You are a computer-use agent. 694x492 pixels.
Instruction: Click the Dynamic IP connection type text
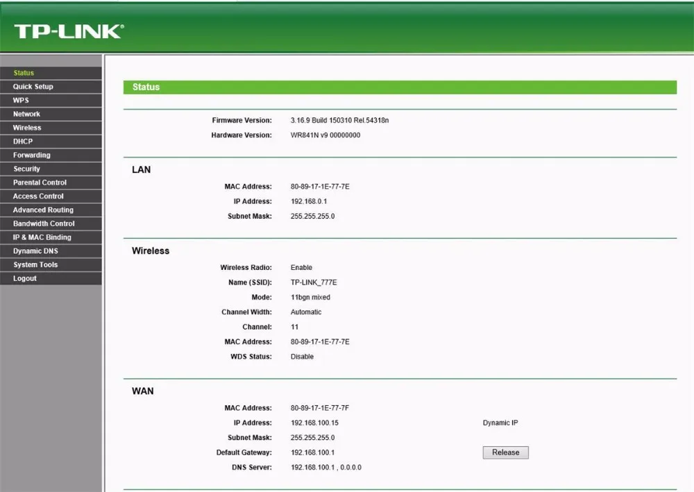[x=500, y=423]
